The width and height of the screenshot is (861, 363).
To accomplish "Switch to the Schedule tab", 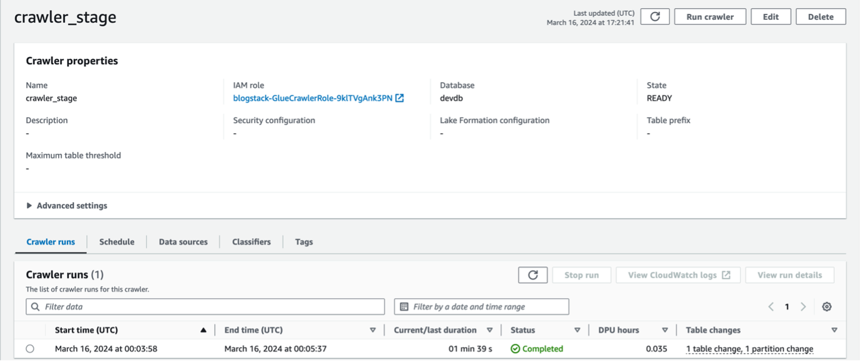I will tap(117, 242).
